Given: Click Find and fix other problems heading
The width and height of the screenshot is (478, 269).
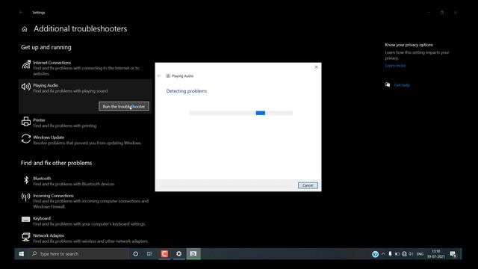Looking at the screenshot, I should point(57,163).
